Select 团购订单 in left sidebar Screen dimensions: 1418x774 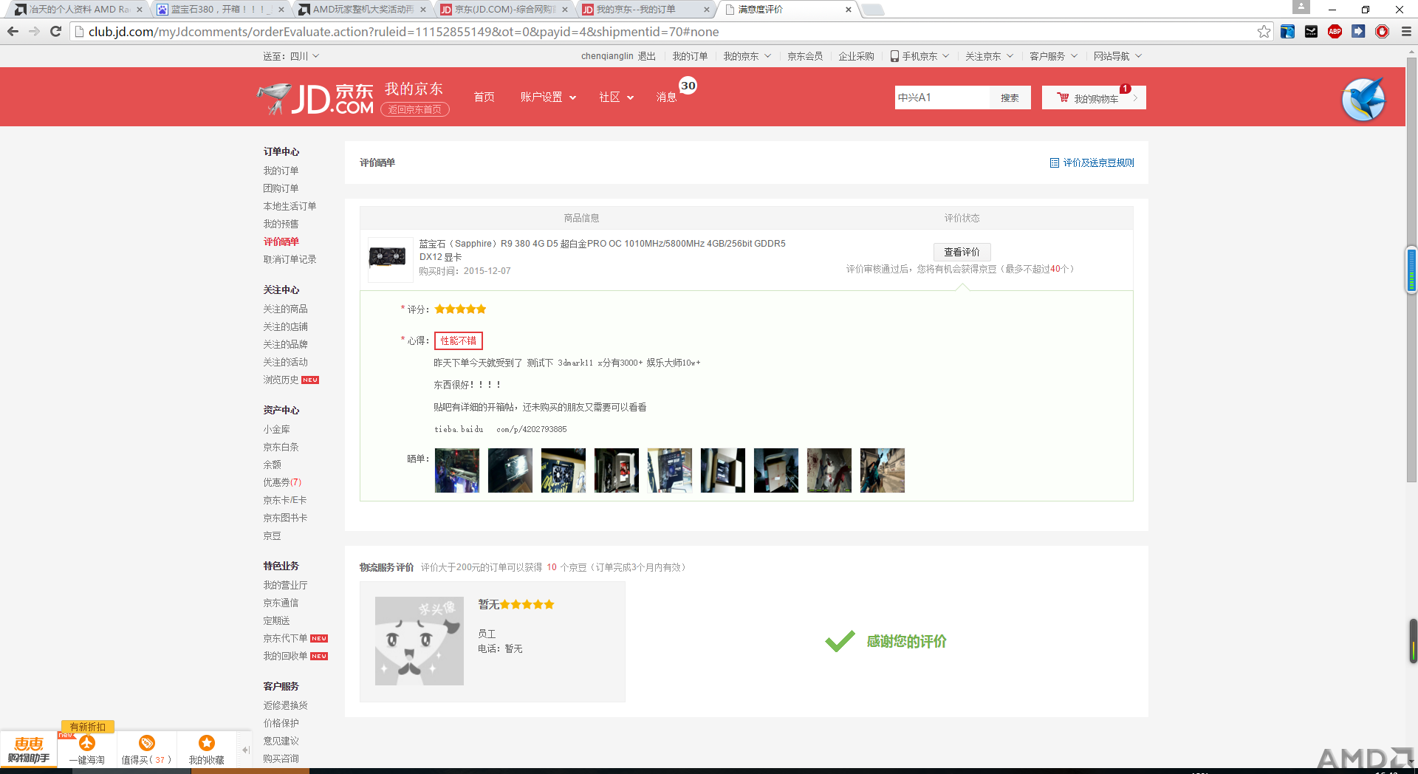(281, 188)
